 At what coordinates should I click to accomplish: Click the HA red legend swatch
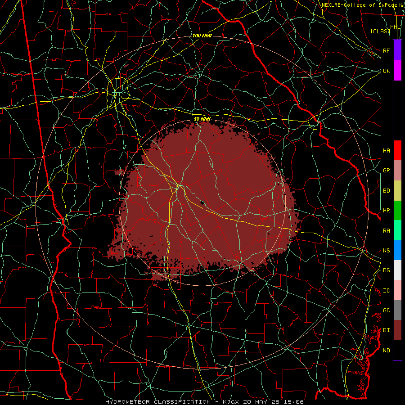click(397, 150)
